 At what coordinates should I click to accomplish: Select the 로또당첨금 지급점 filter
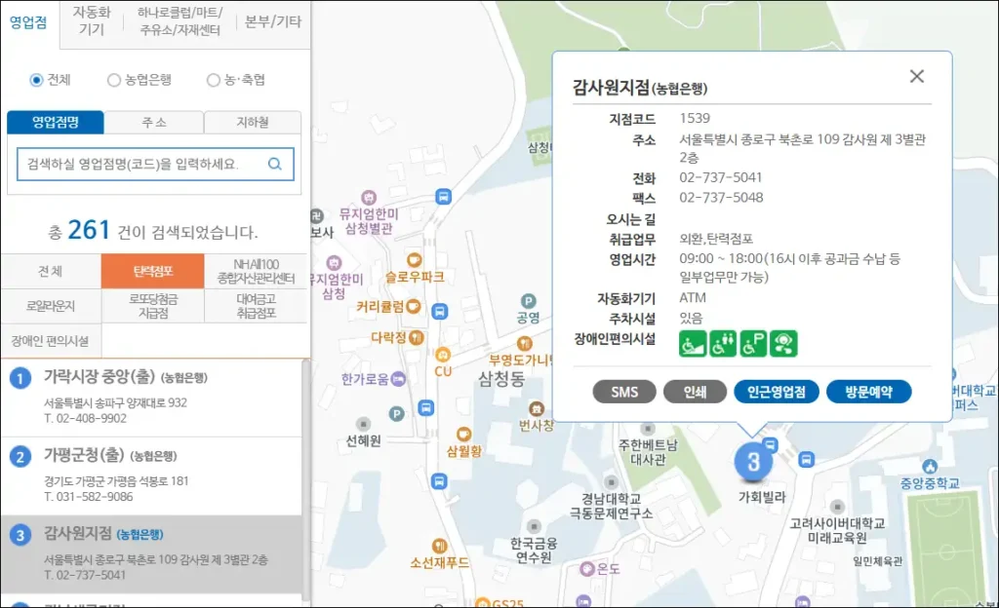[153, 306]
